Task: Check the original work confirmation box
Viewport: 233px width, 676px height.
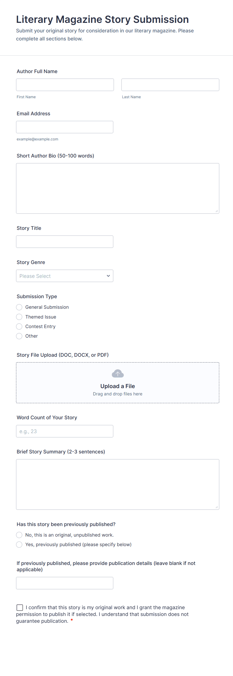Action: pyautogui.click(x=20, y=607)
